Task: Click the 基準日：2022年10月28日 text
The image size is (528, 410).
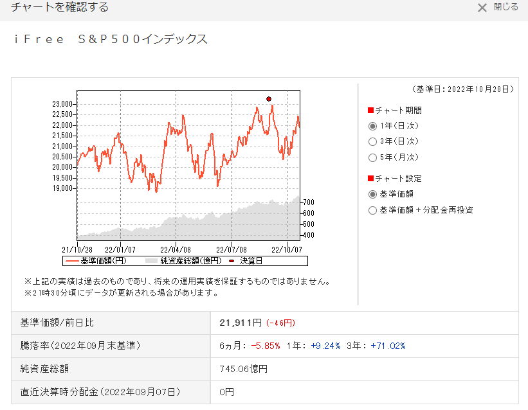Action: (463, 89)
